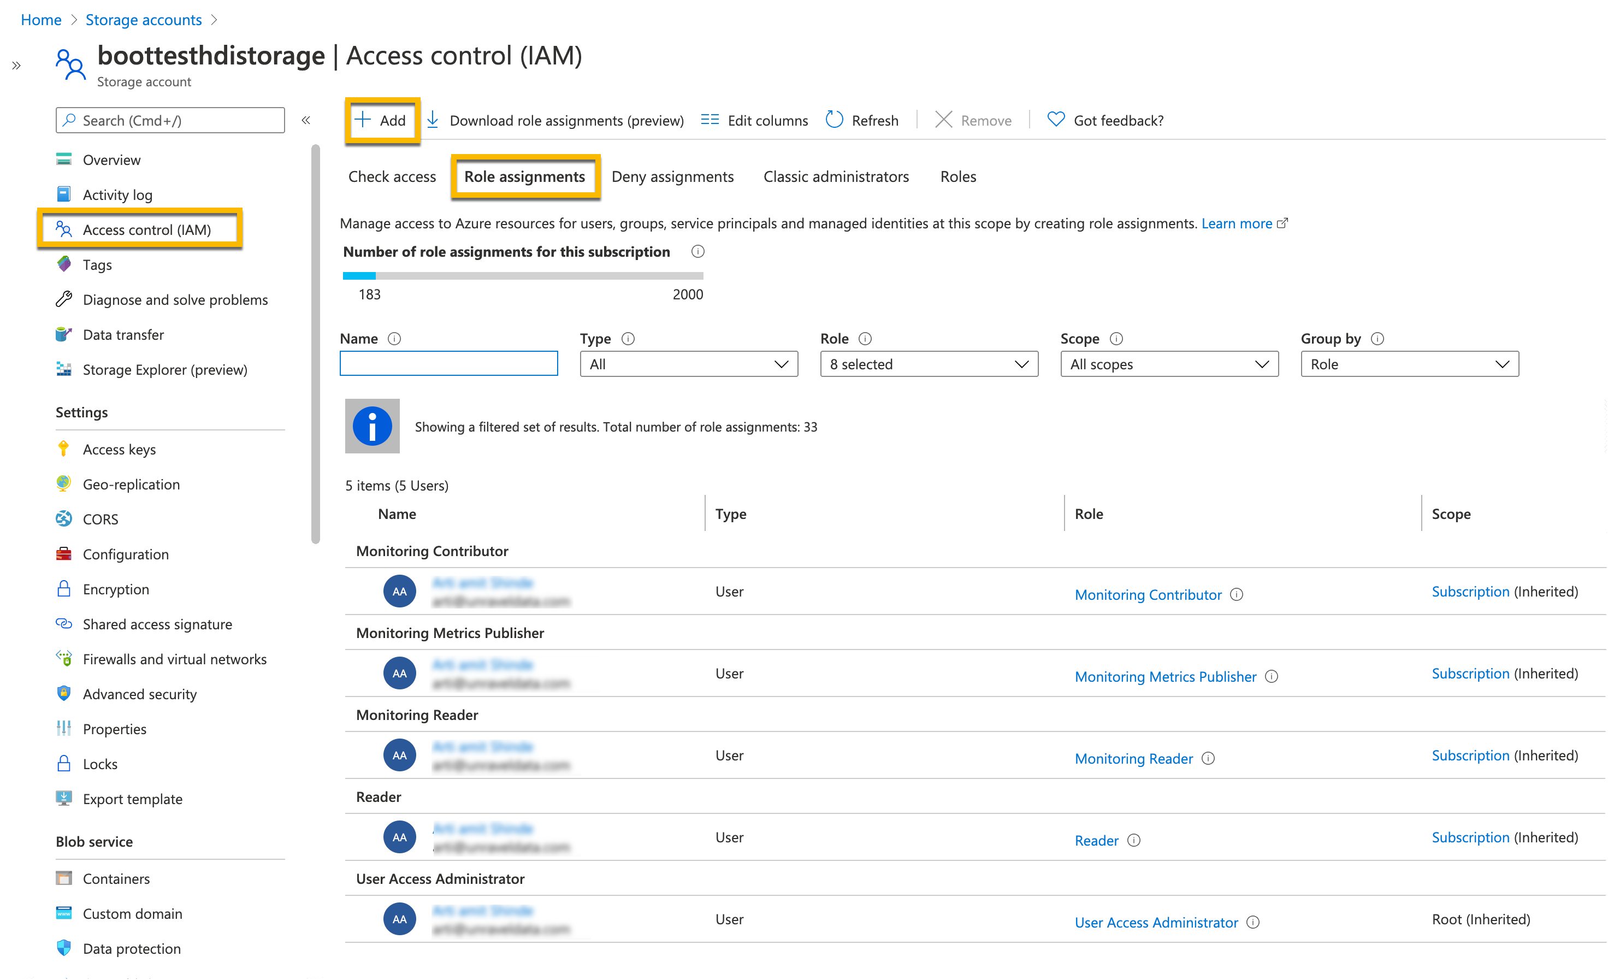Click the Export template icon
Image resolution: width=1608 pixels, height=980 pixels.
pyautogui.click(x=64, y=799)
